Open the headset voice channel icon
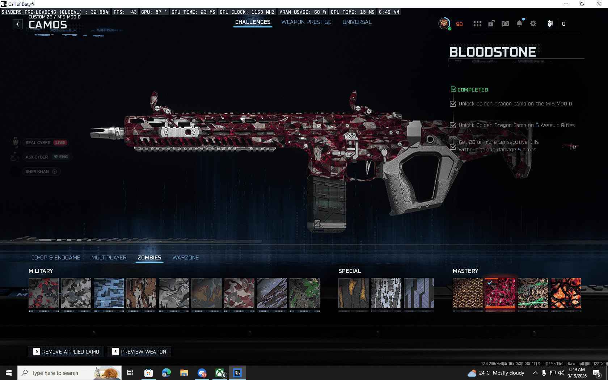Image resolution: width=608 pixels, height=380 pixels. click(505, 24)
